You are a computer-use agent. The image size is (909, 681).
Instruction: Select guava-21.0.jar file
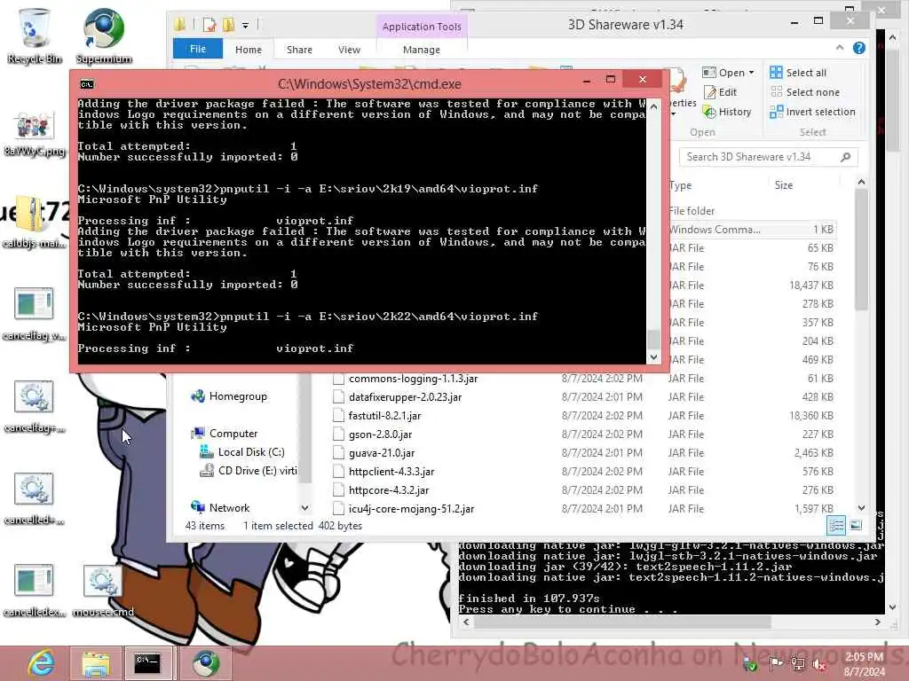point(382,453)
